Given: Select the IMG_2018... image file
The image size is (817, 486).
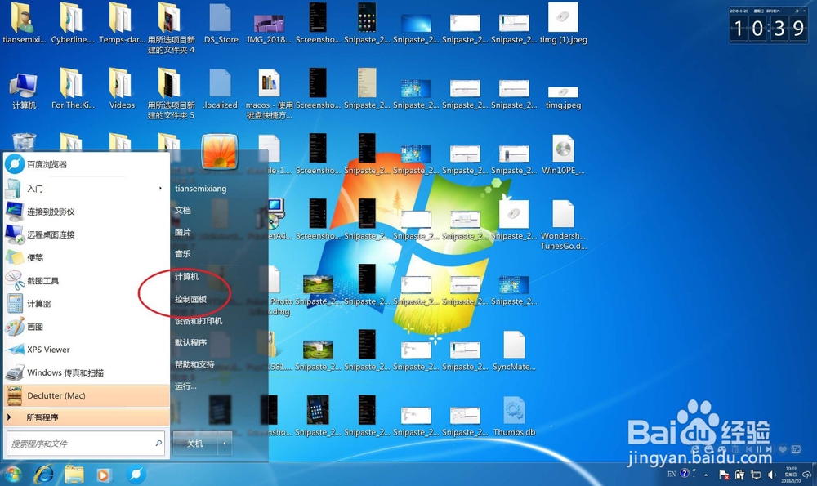Looking at the screenshot, I should (269, 28).
